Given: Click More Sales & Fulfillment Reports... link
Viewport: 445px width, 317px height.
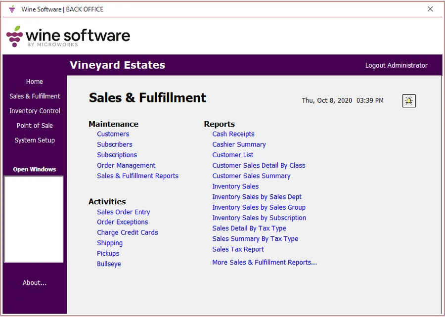Looking at the screenshot, I should 265,263.
